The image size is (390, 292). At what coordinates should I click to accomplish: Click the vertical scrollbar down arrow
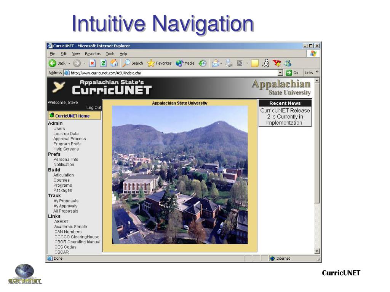[317, 251]
